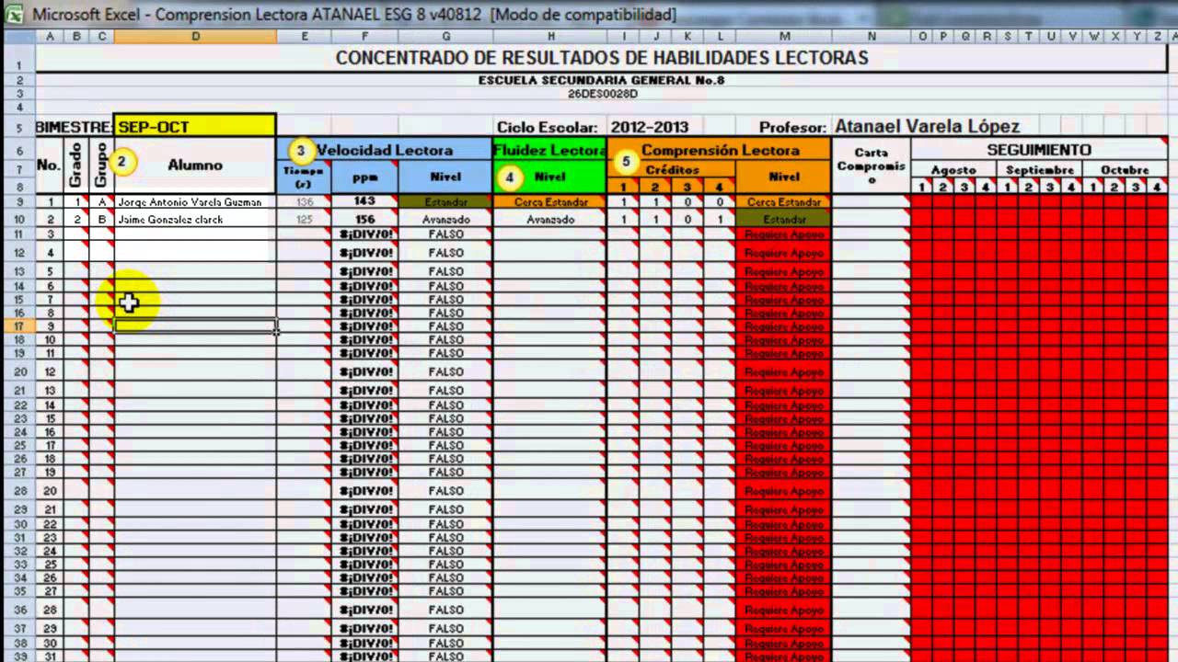1178x662 pixels.
Task: Click the orange Nivel subheading under Comprensión
Action: 784,177
